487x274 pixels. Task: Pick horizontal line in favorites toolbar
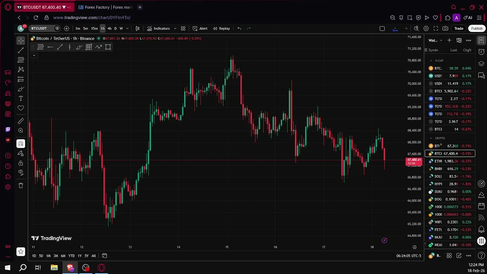click(50, 47)
